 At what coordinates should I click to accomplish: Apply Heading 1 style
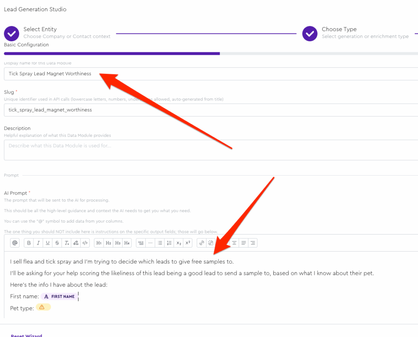pos(99,243)
